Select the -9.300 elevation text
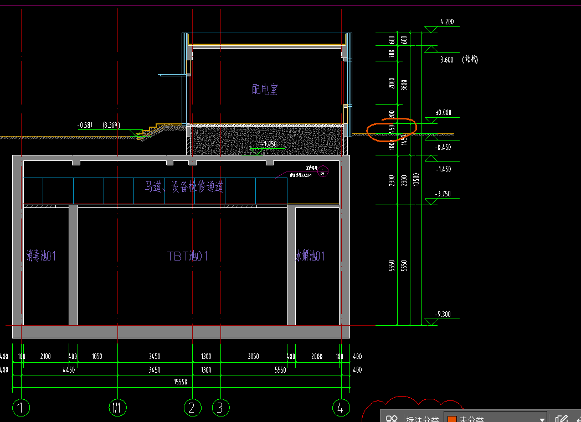 click(443, 314)
